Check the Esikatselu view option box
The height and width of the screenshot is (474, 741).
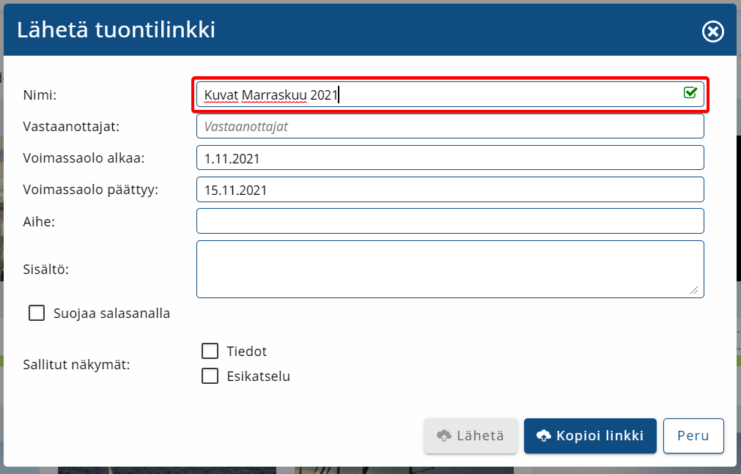(210, 377)
